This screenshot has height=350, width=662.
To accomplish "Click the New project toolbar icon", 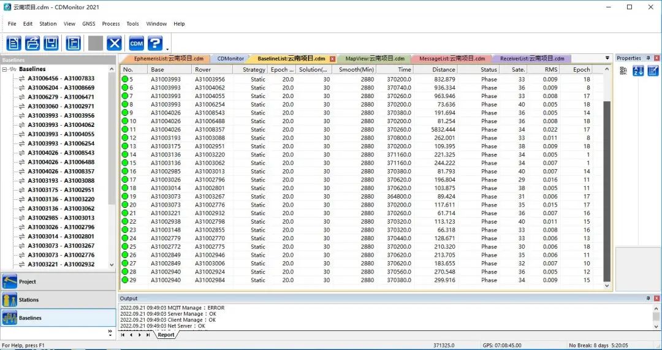I will [x=14, y=43].
